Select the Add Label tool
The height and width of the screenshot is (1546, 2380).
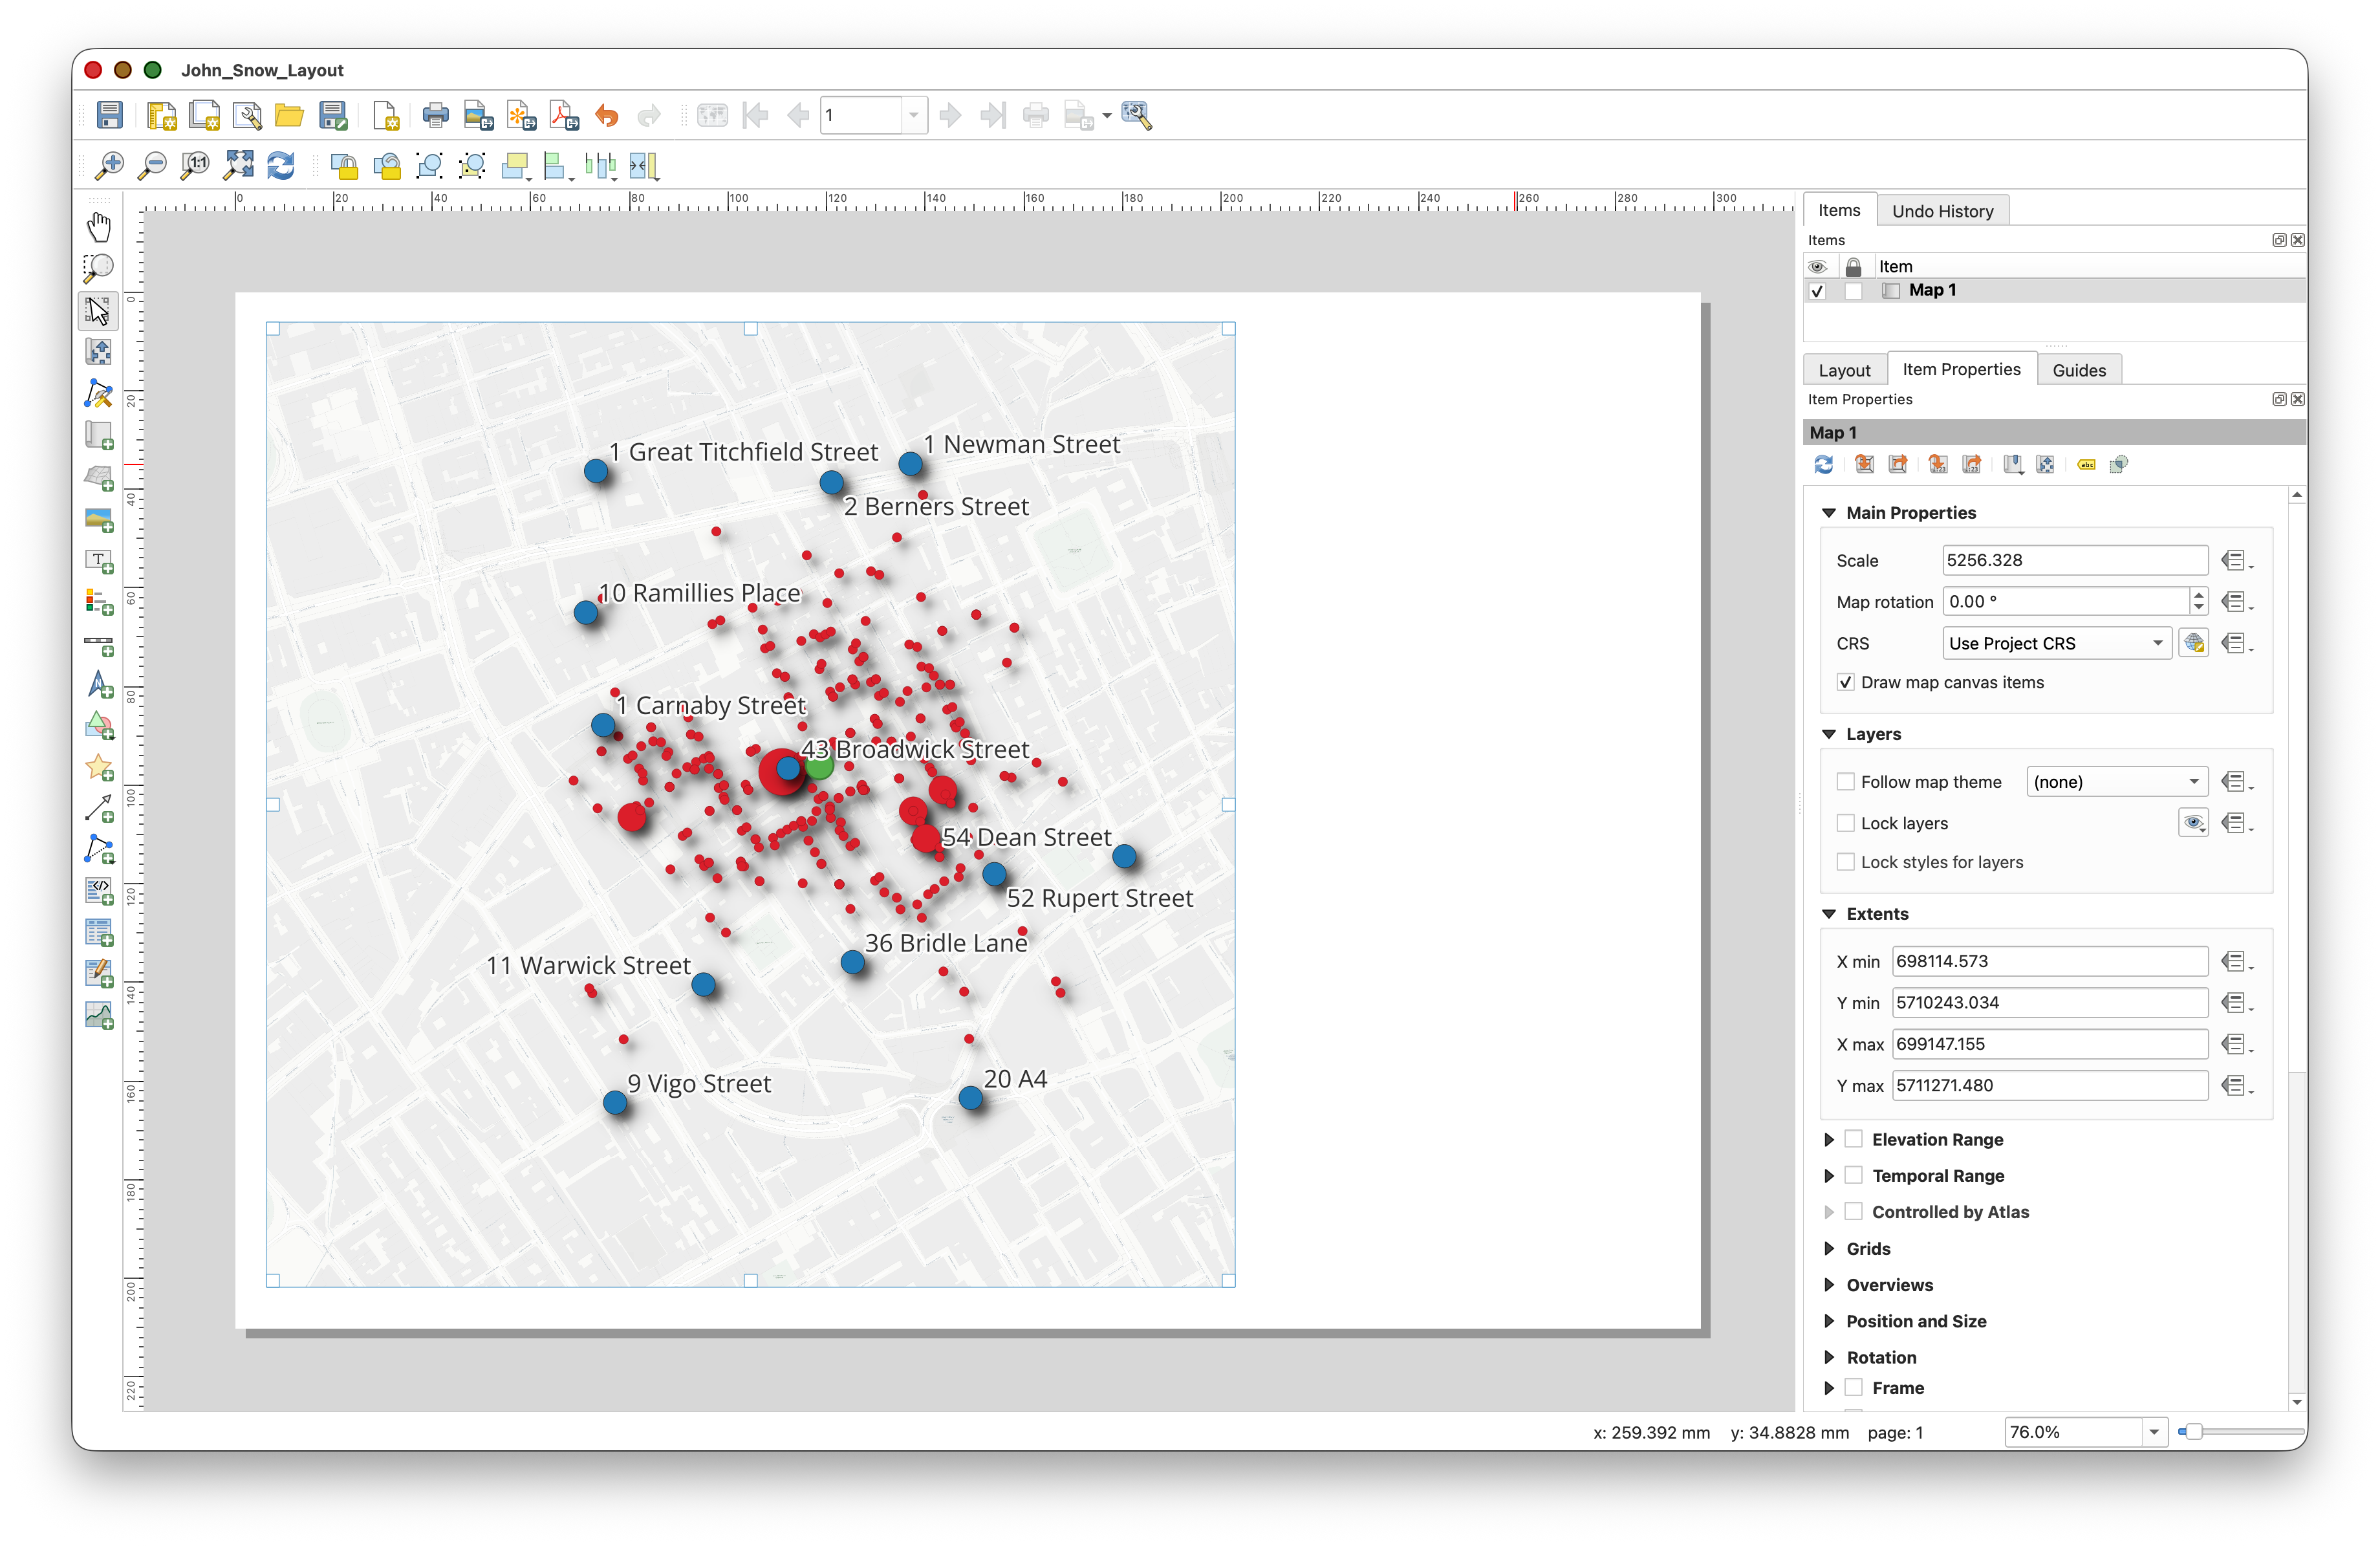coord(98,562)
